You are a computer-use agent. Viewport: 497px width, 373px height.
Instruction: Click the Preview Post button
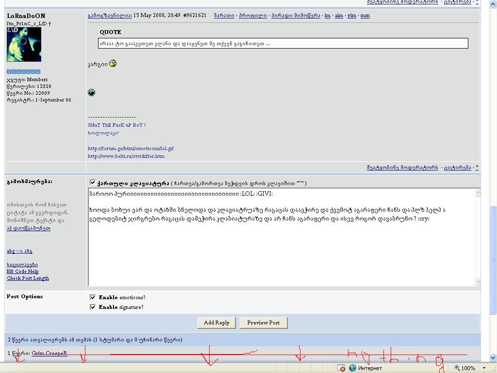tap(264, 322)
